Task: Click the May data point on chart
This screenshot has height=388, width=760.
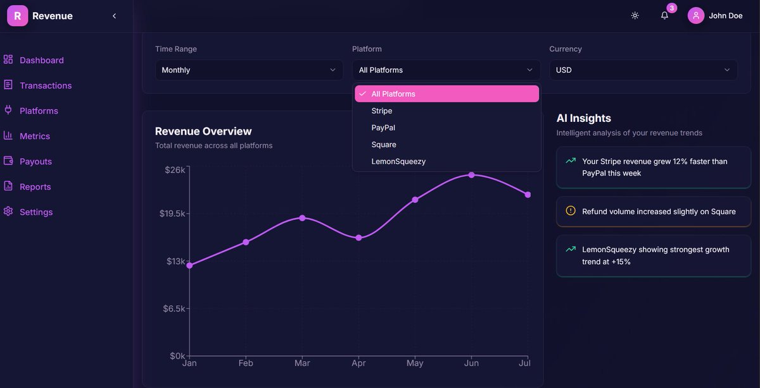Action: tap(415, 200)
